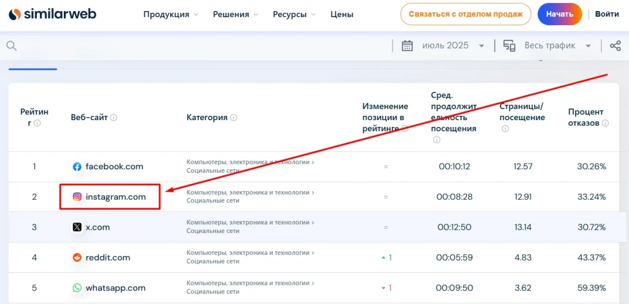Screen dimensions: 629x304
Task: Click visit duration 00:09:50 for whatsapp.com
Action: pos(455,288)
